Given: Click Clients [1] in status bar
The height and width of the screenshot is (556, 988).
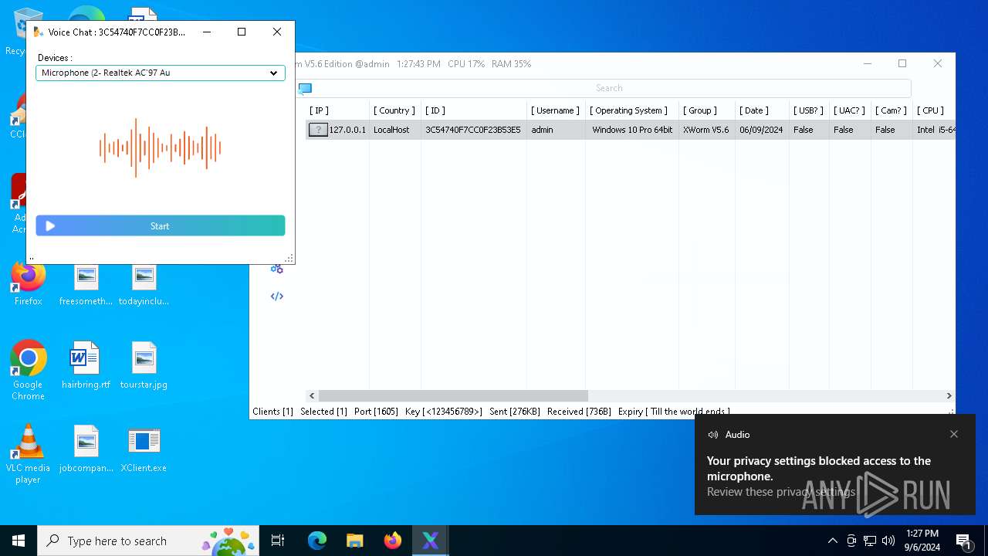Looking at the screenshot, I should point(272,412).
